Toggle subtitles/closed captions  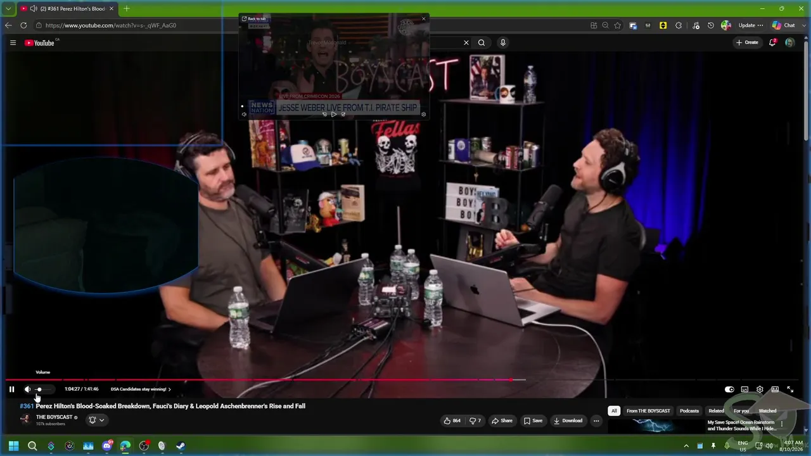click(x=744, y=389)
